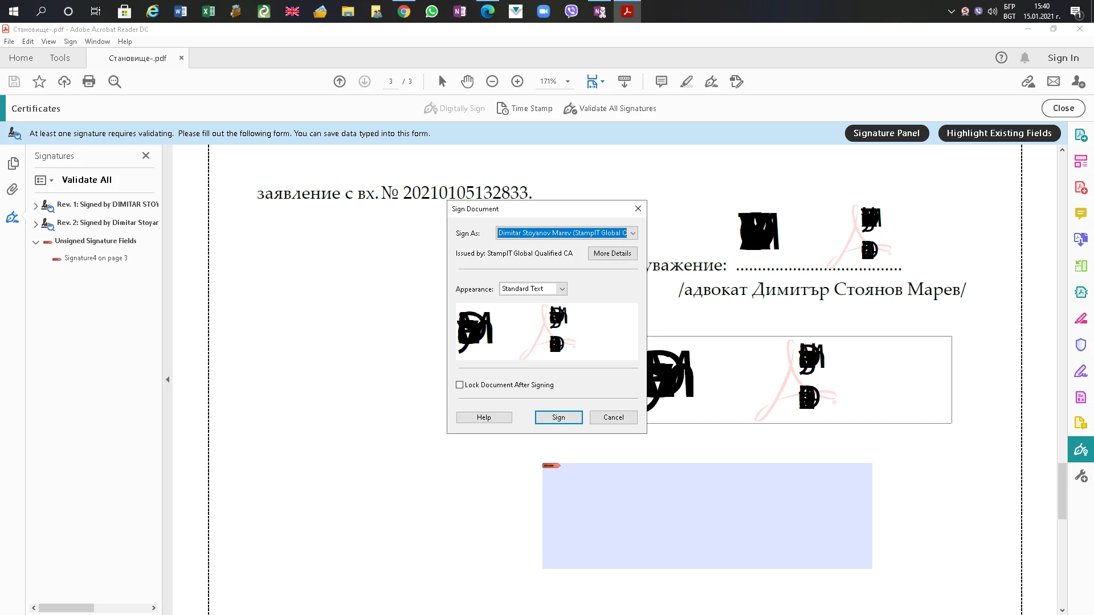
Task: Select Signature4 on page 3
Action: (x=96, y=258)
